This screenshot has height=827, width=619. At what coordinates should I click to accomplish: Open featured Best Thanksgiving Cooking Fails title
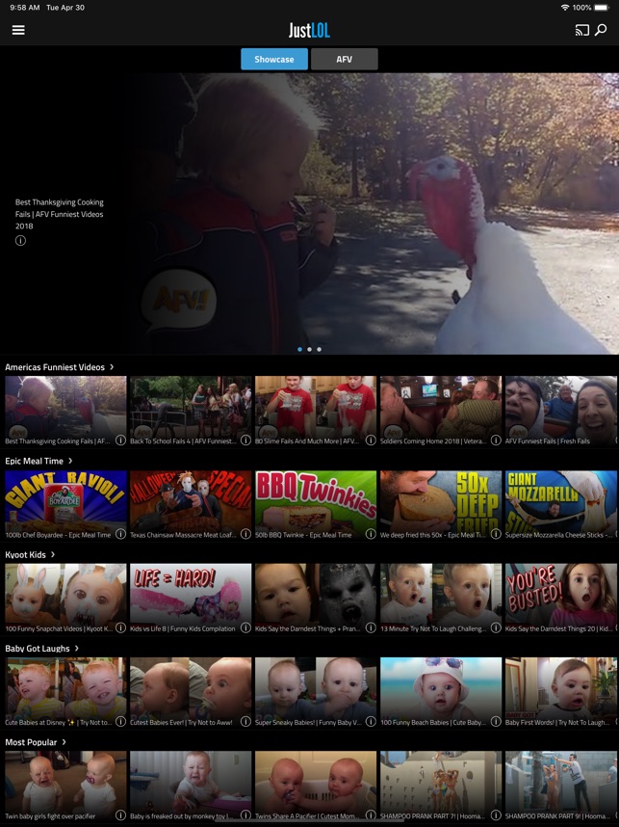pos(60,214)
